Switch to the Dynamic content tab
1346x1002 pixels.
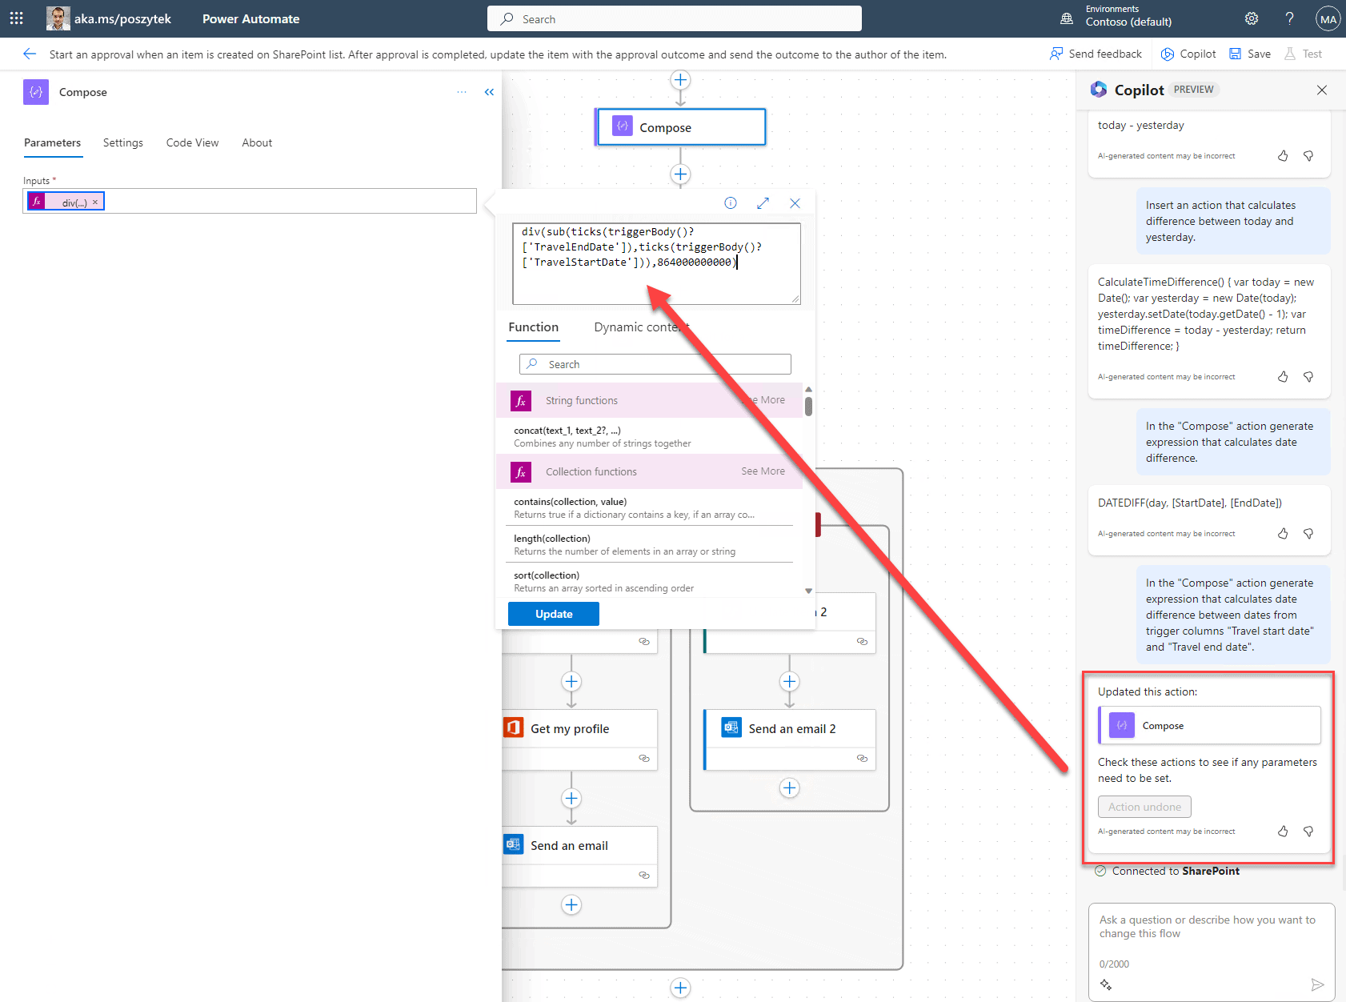[640, 327]
